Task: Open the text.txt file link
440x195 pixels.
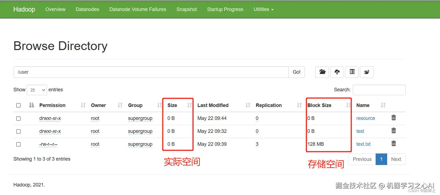Action: (x=363, y=144)
